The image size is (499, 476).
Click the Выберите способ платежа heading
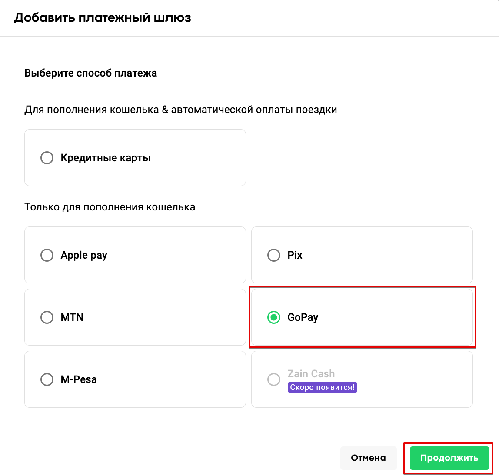(90, 73)
